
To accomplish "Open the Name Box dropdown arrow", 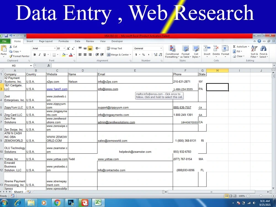I will 31,66.
